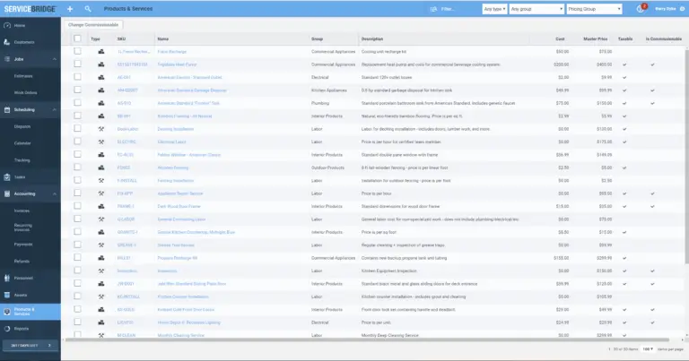Open the Pricing Group dropdown
This screenshot has width=689, height=361.
pos(594,9)
